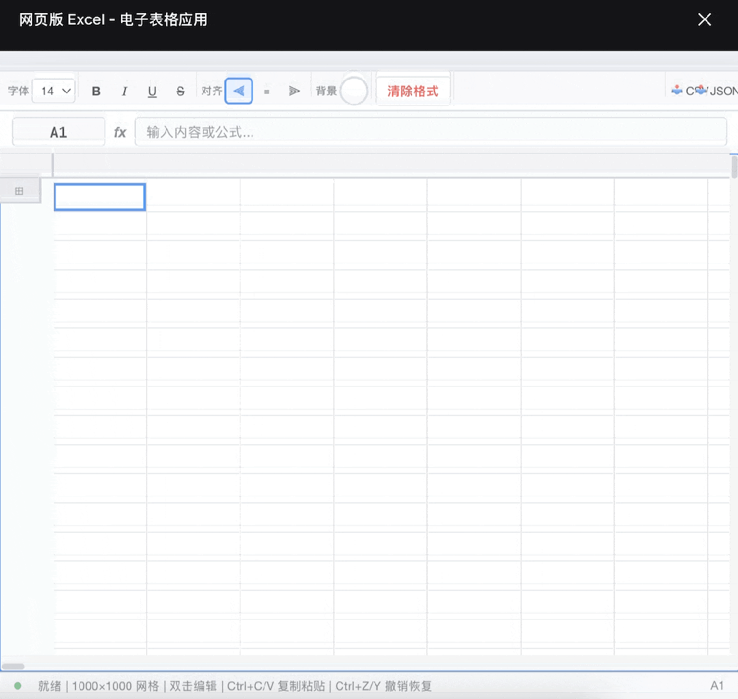738x699 pixels.
Task: Select the left align icon
Action: (238, 91)
